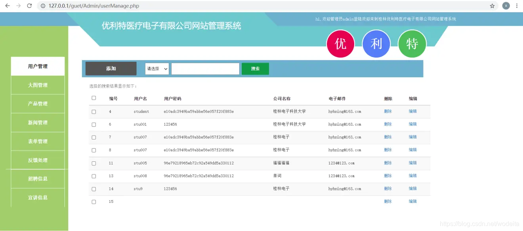Edit the user in row 7
523x231 pixels.
pyautogui.click(x=412, y=137)
